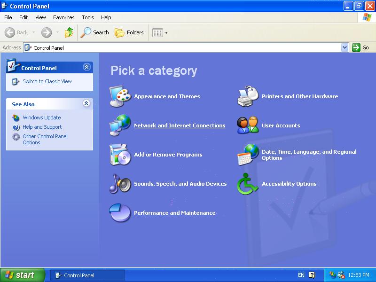376x282 pixels.
Task: Click the EN language indicator
Action: [301, 275]
